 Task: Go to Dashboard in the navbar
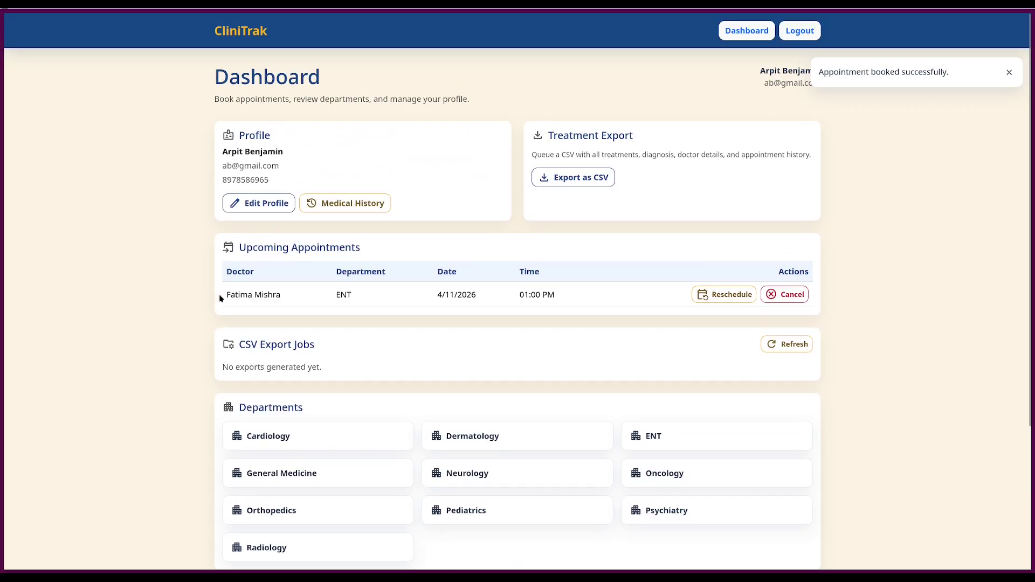[747, 31]
